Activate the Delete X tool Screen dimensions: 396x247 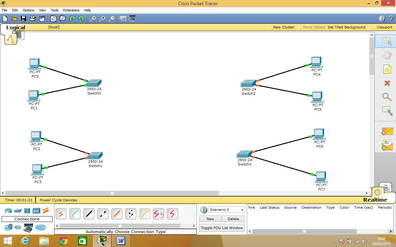tap(387, 83)
